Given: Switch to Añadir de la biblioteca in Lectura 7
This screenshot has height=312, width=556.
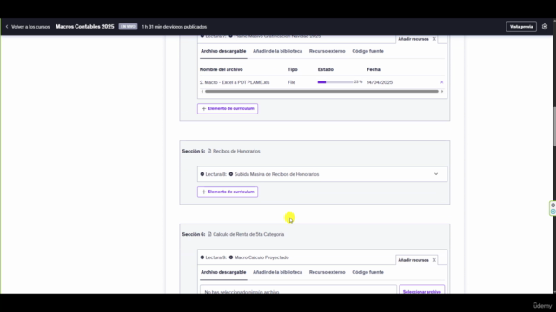Looking at the screenshot, I should pyautogui.click(x=278, y=51).
